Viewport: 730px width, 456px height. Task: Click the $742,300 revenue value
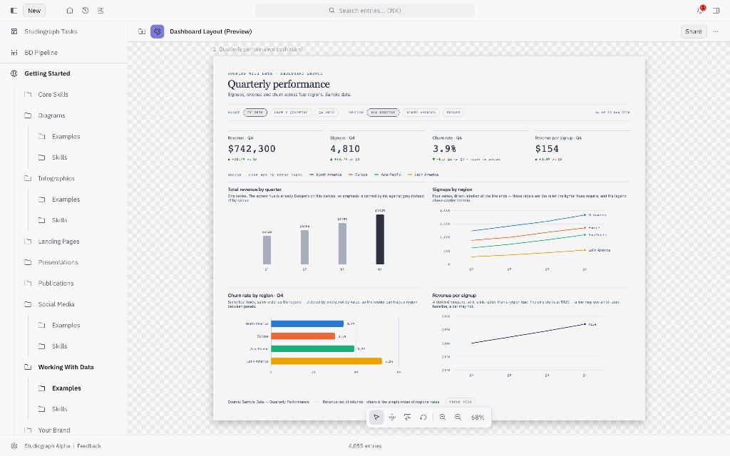[252, 148]
